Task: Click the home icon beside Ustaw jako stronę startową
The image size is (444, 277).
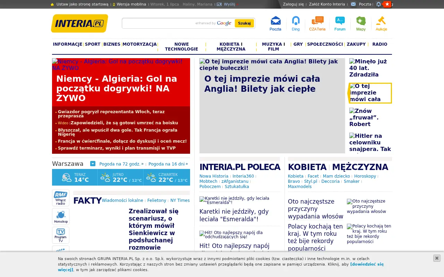Action: point(52,5)
